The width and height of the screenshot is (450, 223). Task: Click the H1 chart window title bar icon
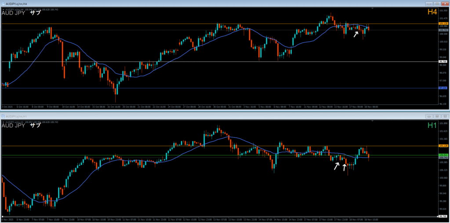pyautogui.click(x=3, y=116)
